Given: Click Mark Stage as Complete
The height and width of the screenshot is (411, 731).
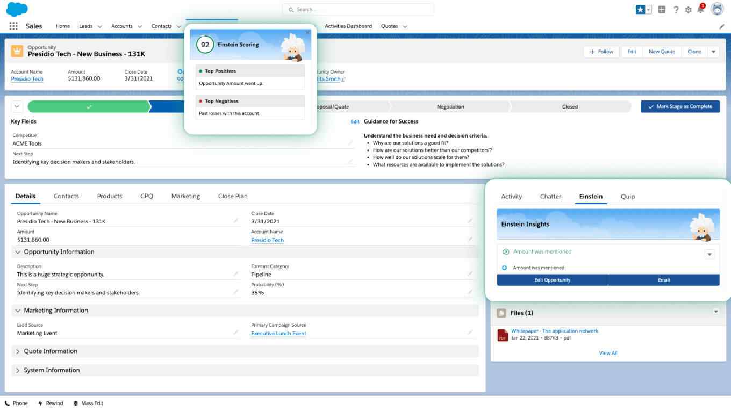Looking at the screenshot, I should tap(680, 106).
